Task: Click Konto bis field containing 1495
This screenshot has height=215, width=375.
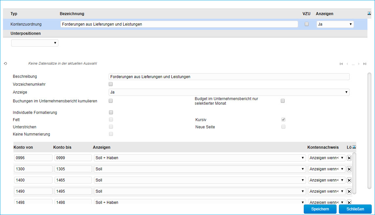Action: (73, 191)
